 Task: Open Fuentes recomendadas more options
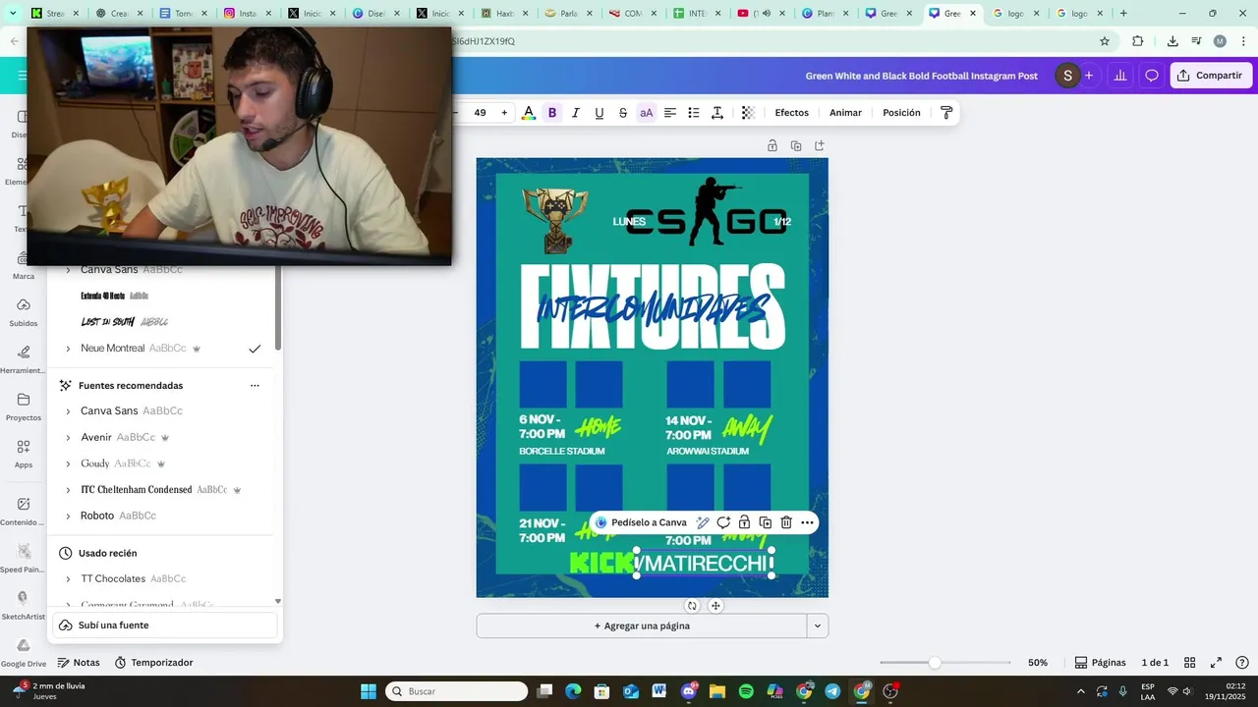pyautogui.click(x=255, y=386)
